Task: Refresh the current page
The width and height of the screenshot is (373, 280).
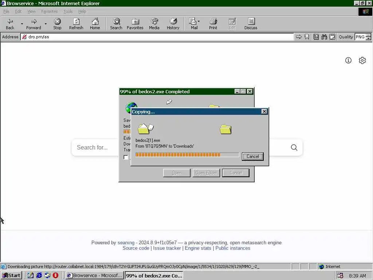Action: coord(76,24)
